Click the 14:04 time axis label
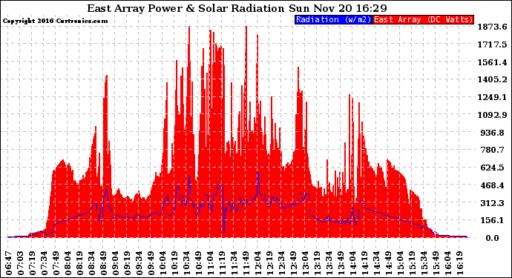The width and height of the screenshot is (512, 278). [352, 263]
